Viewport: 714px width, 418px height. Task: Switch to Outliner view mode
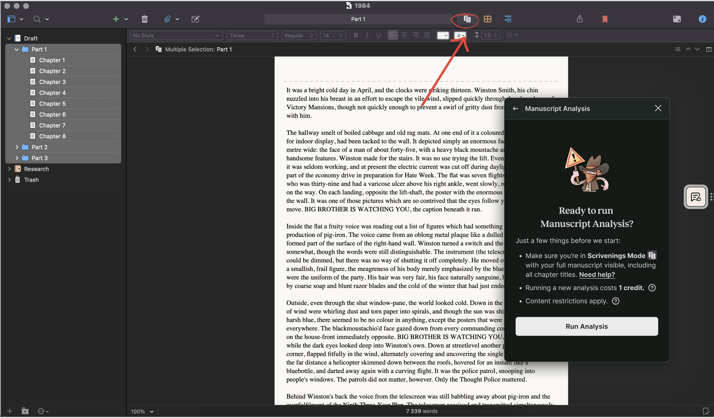click(x=508, y=19)
